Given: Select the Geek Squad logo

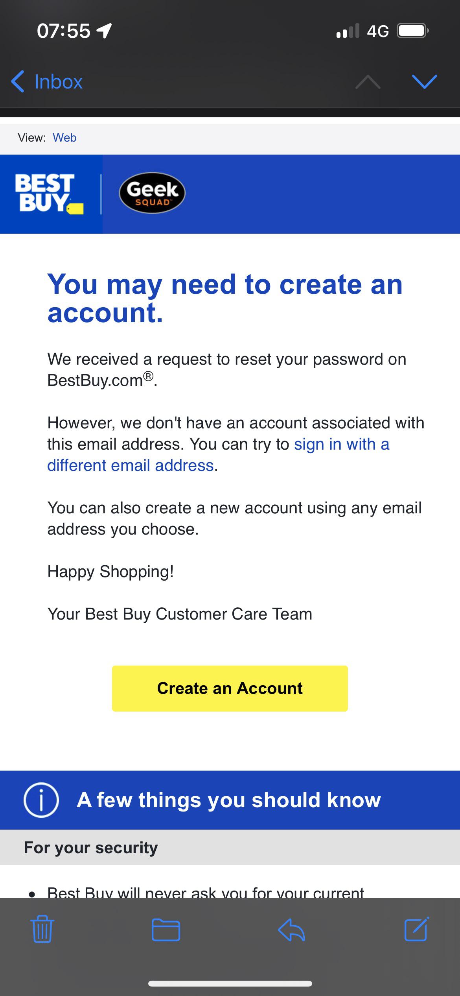Looking at the screenshot, I should pyautogui.click(x=152, y=194).
